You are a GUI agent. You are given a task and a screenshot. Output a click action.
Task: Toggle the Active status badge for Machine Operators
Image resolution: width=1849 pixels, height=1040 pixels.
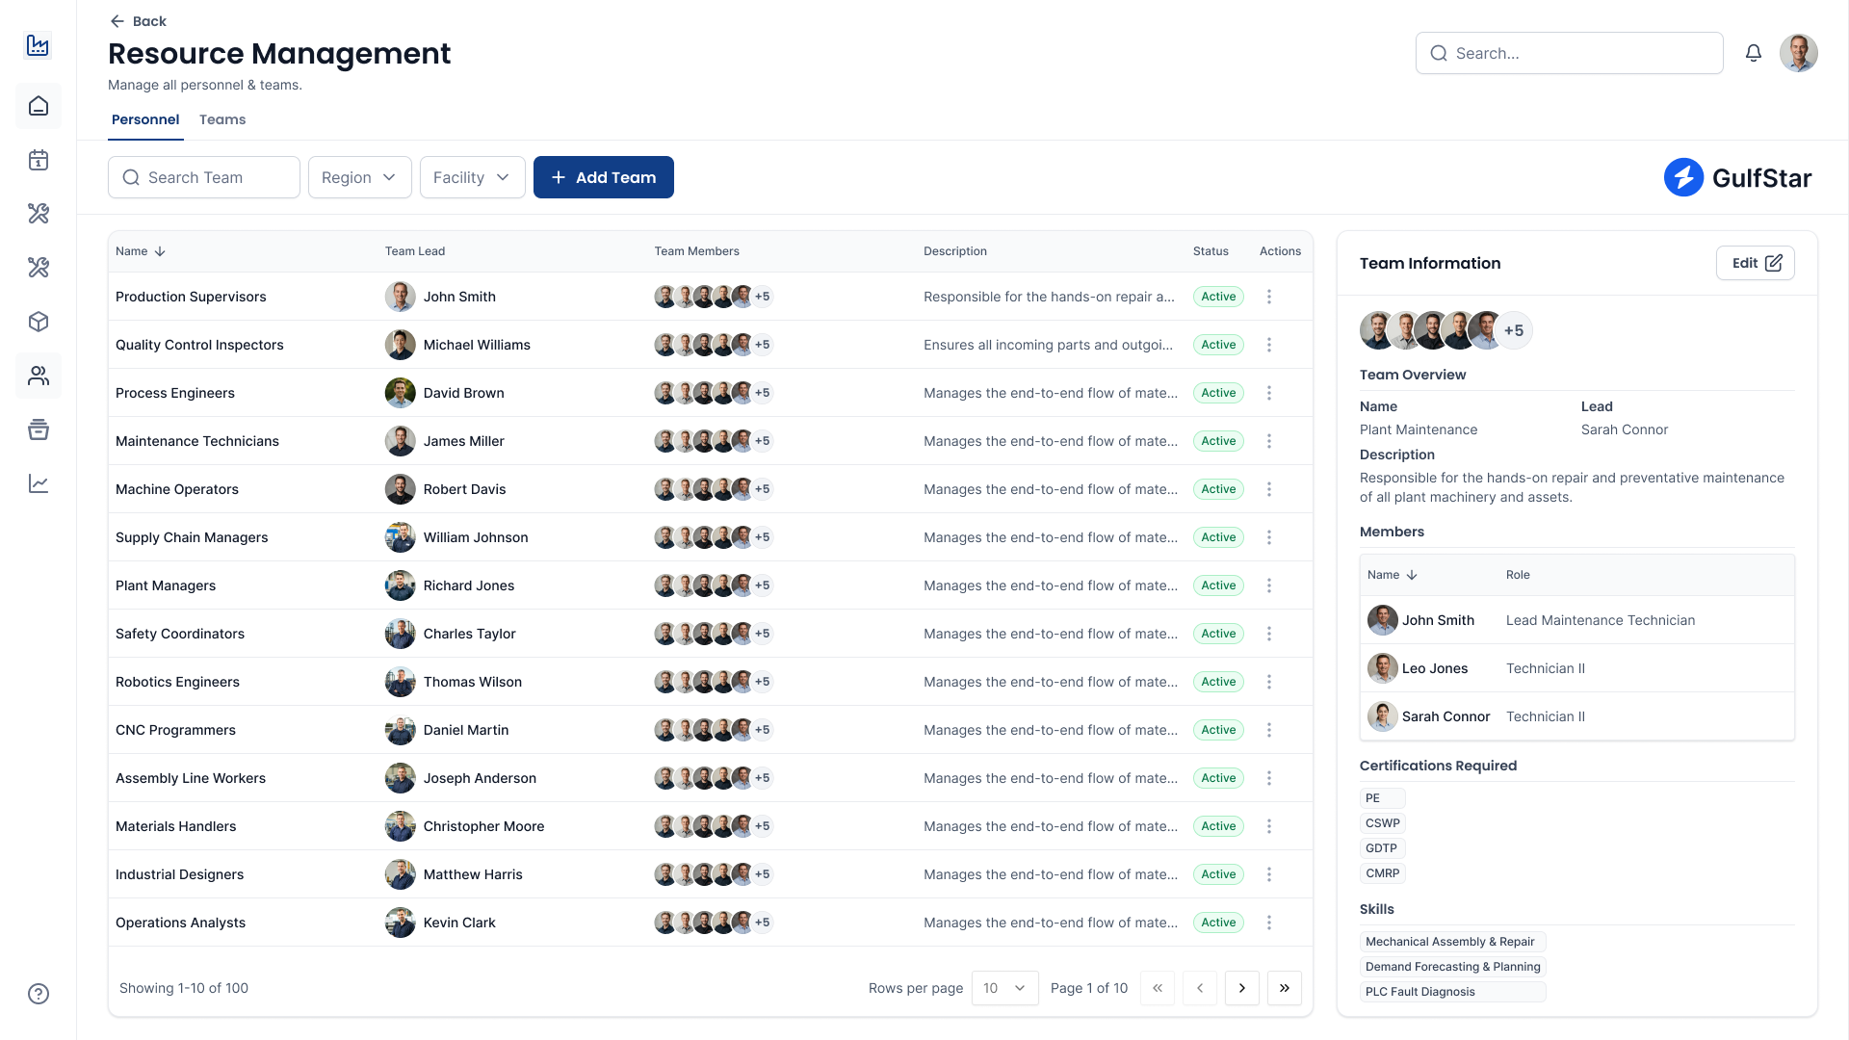tap(1218, 489)
